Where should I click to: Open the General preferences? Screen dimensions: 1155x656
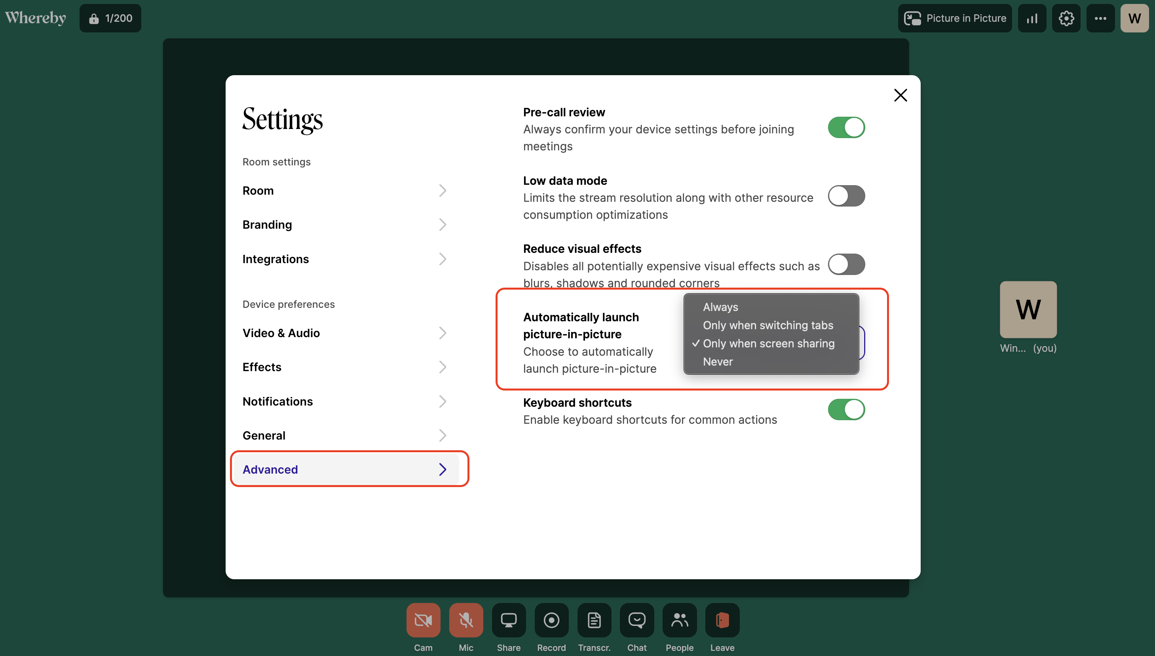point(346,436)
